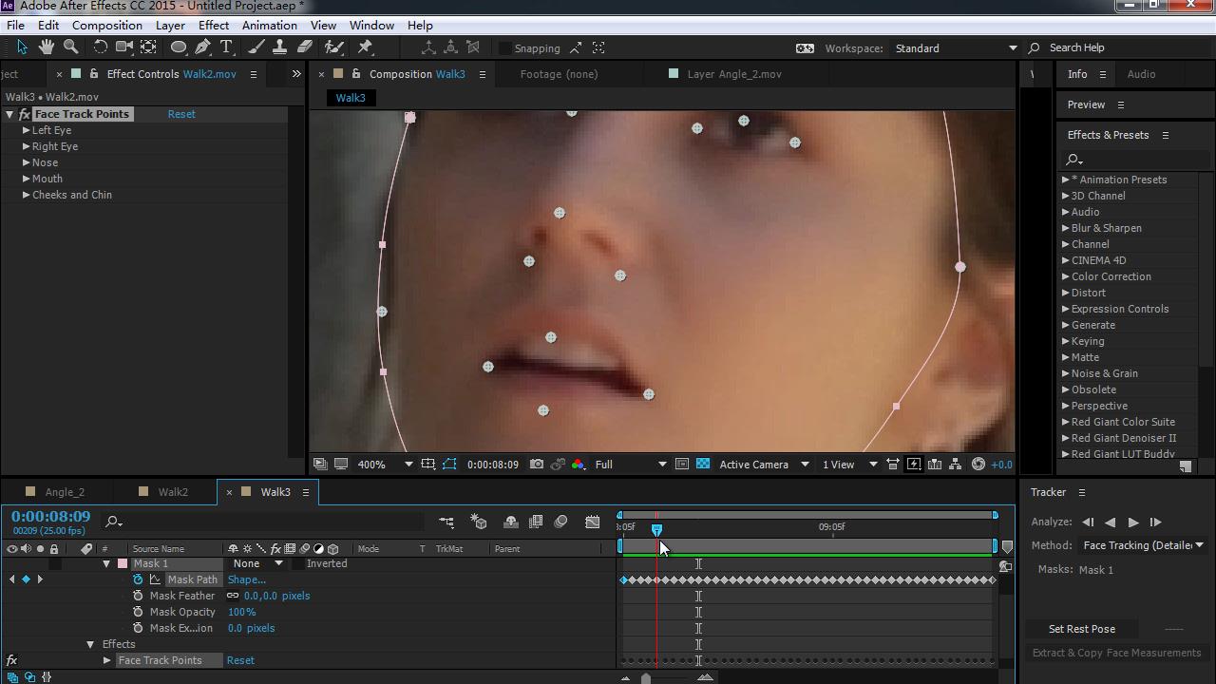The image size is (1216, 684).
Task: Open the 400% magnification dropdown
Action: (385, 465)
